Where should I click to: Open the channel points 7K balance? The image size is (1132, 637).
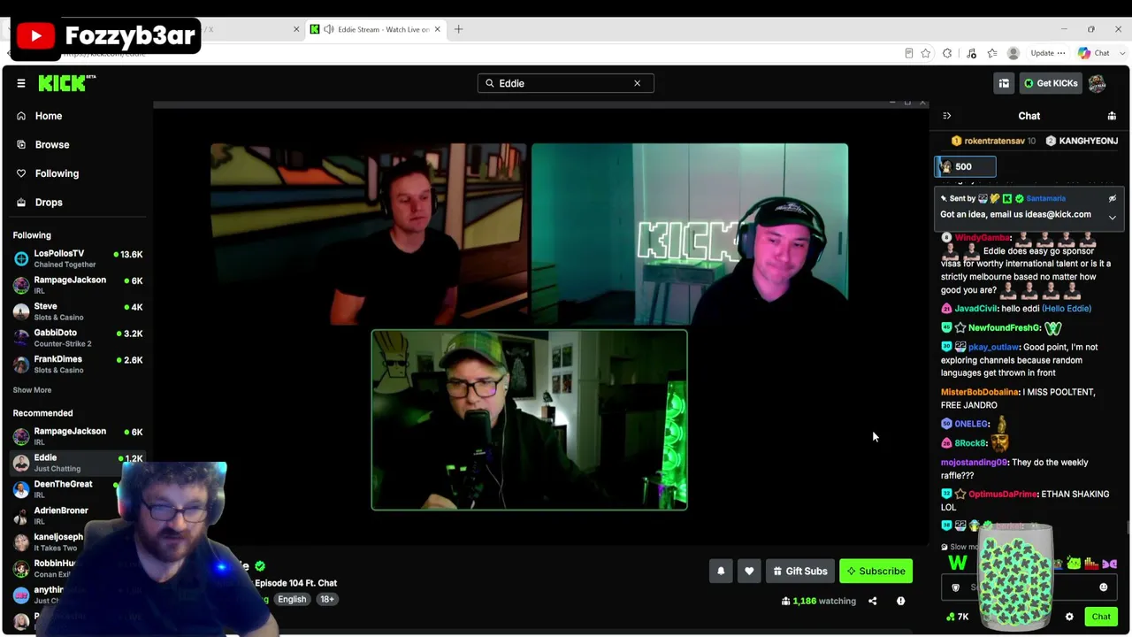point(958,617)
